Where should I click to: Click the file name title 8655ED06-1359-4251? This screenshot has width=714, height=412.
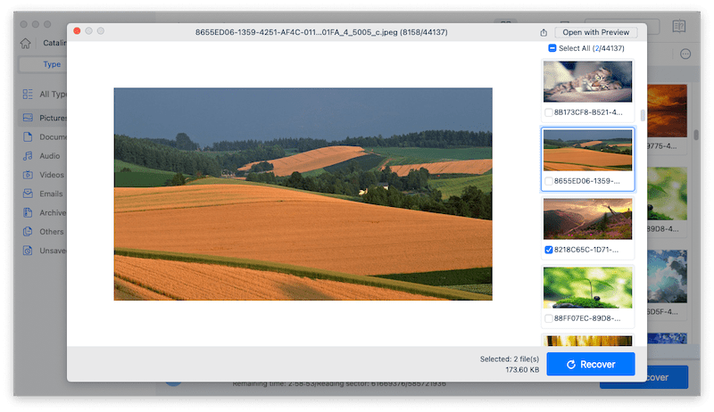(321, 32)
